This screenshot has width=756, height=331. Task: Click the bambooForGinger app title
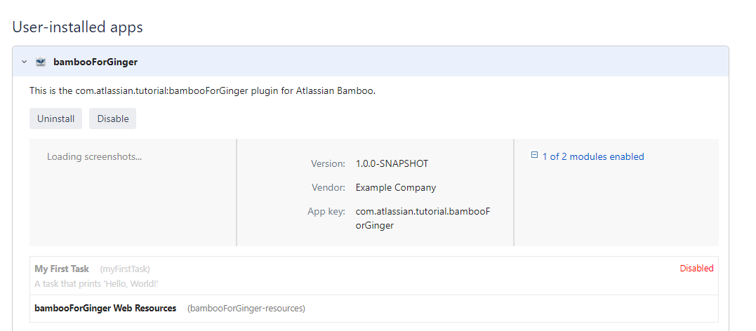[x=95, y=62]
